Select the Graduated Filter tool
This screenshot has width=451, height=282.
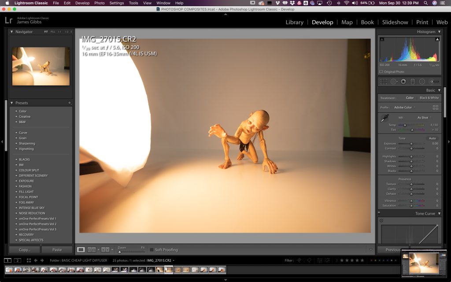click(412, 82)
